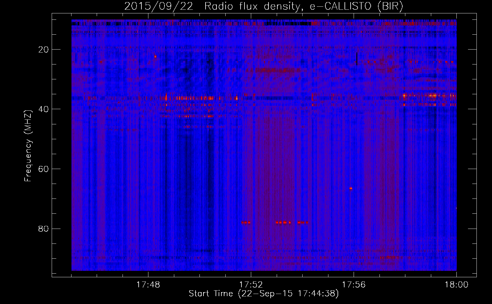
Task: Click the isolated red spot near 67 MHz
Action: 351,188
